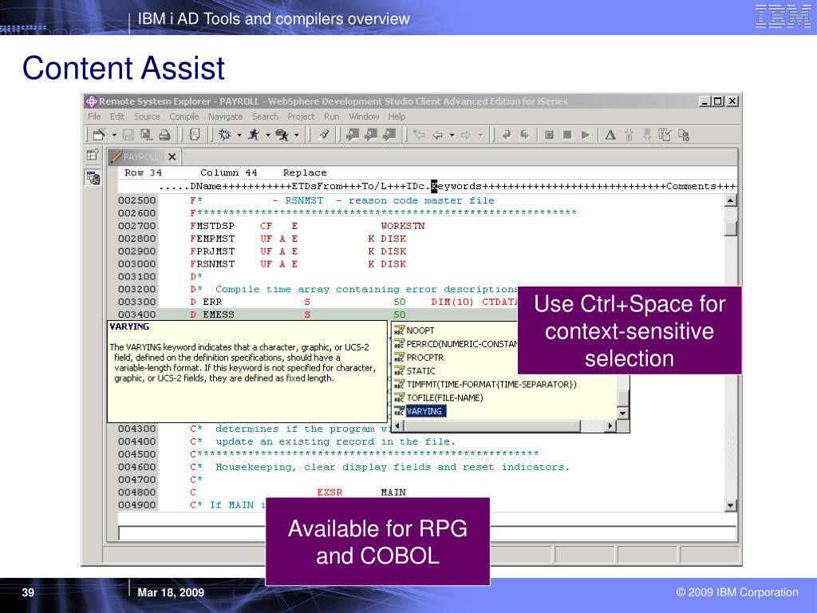Screen dimensions: 817x613
Task: Select the highlighted VARYING keyword entry
Action: click(420, 411)
